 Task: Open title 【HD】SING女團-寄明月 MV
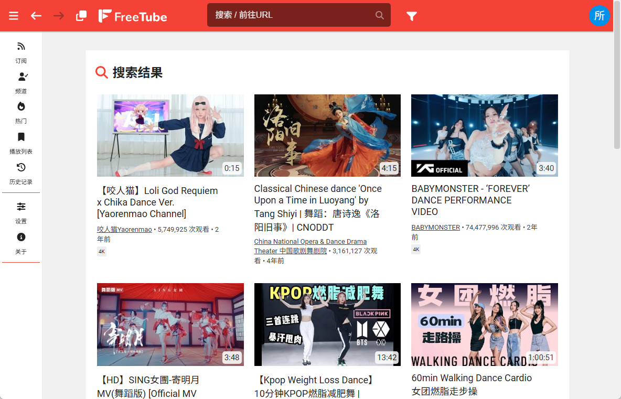[x=148, y=387]
